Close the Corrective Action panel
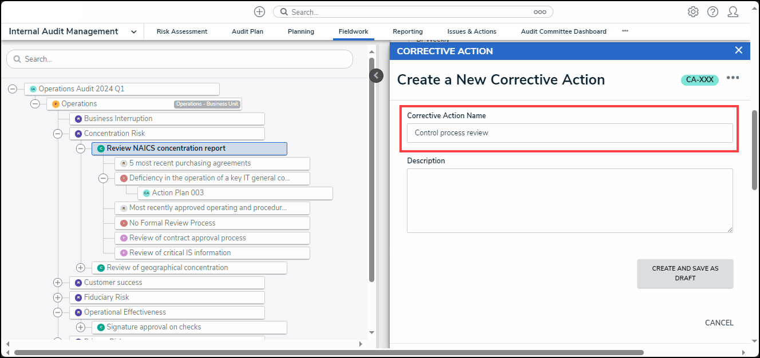Viewport: 760px width, 358px height. pyautogui.click(x=738, y=50)
